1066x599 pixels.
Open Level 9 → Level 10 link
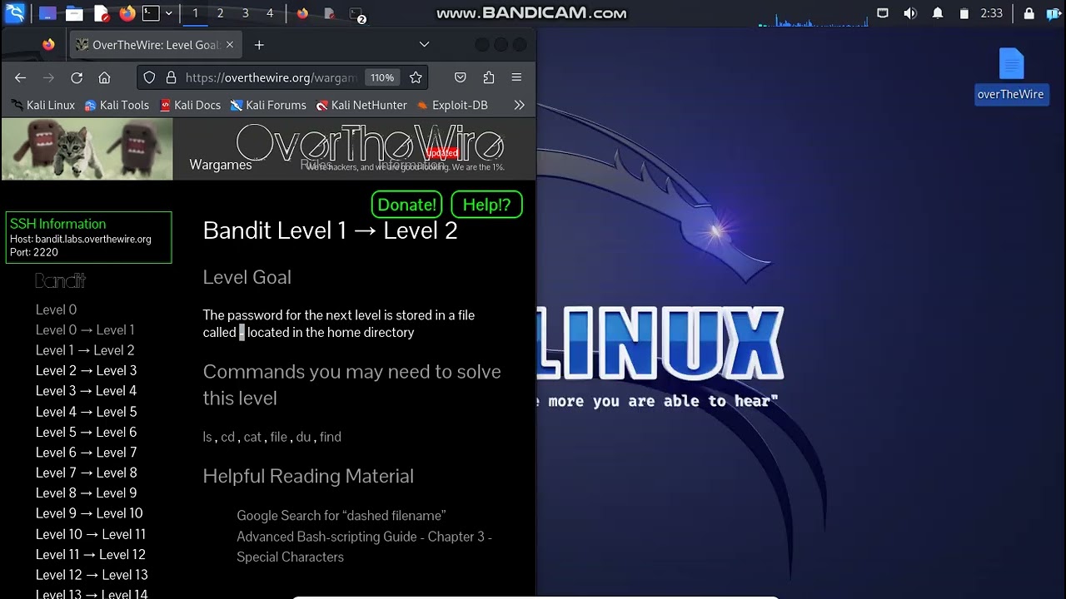click(89, 513)
